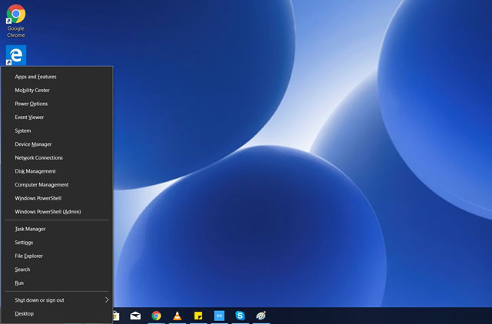Open Microsoft Edge desktop shortcut
Image resolution: width=492 pixels, height=324 pixels.
click(15, 55)
